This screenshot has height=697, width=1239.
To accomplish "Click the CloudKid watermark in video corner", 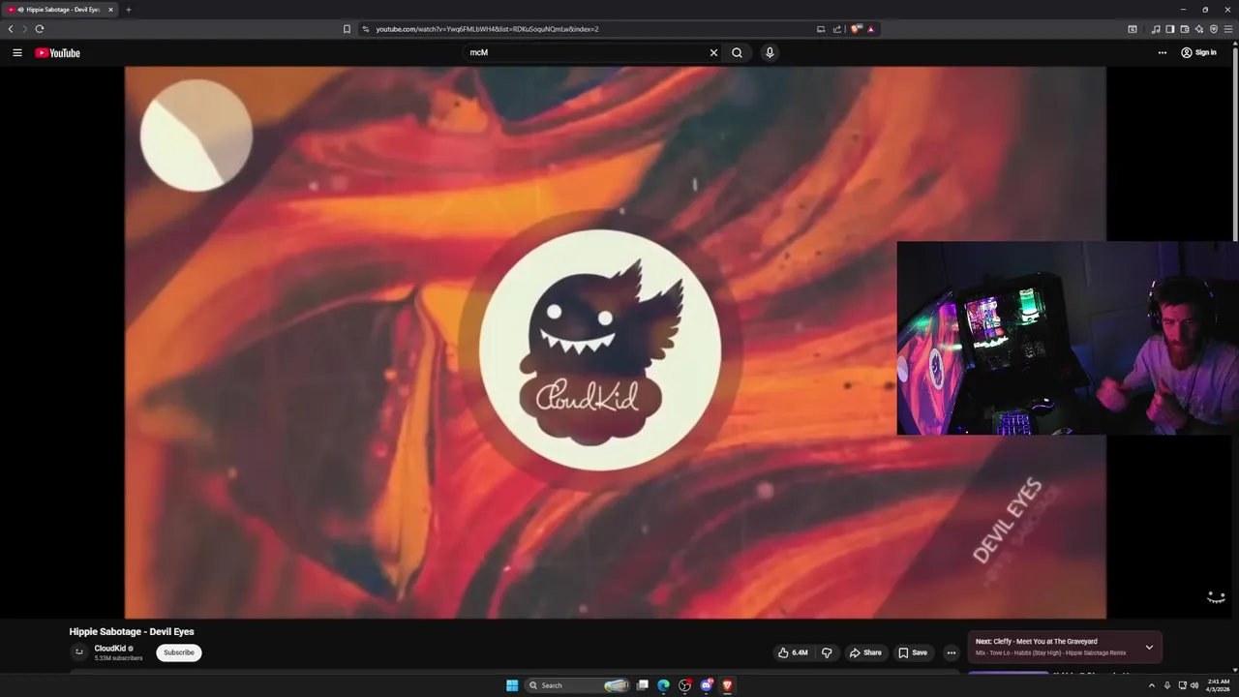I will (1216, 597).
